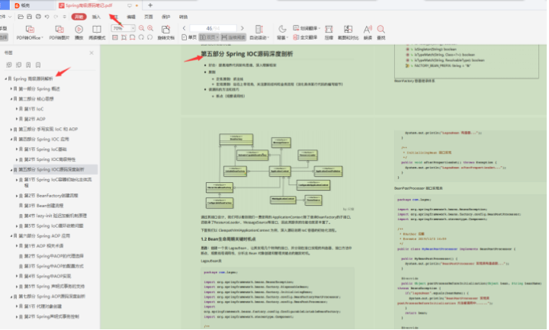The image size is (549, 330).
Task: Open 第五部分 Spring IOC源码深度剖析 bookmark
Action: (x=51, y=170)
